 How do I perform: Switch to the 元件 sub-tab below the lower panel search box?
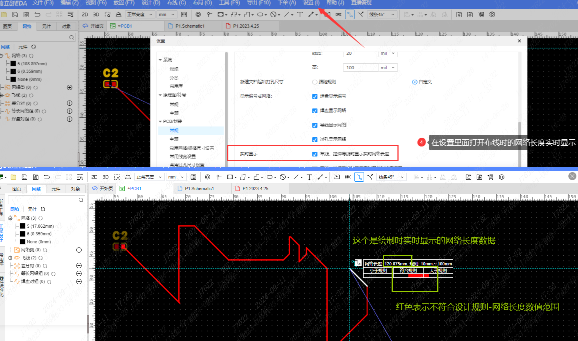point(32,209)
